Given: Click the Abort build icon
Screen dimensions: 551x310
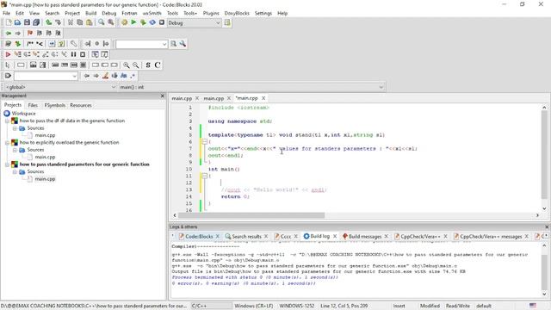Looking at the screenshot, I should point(162,22).
